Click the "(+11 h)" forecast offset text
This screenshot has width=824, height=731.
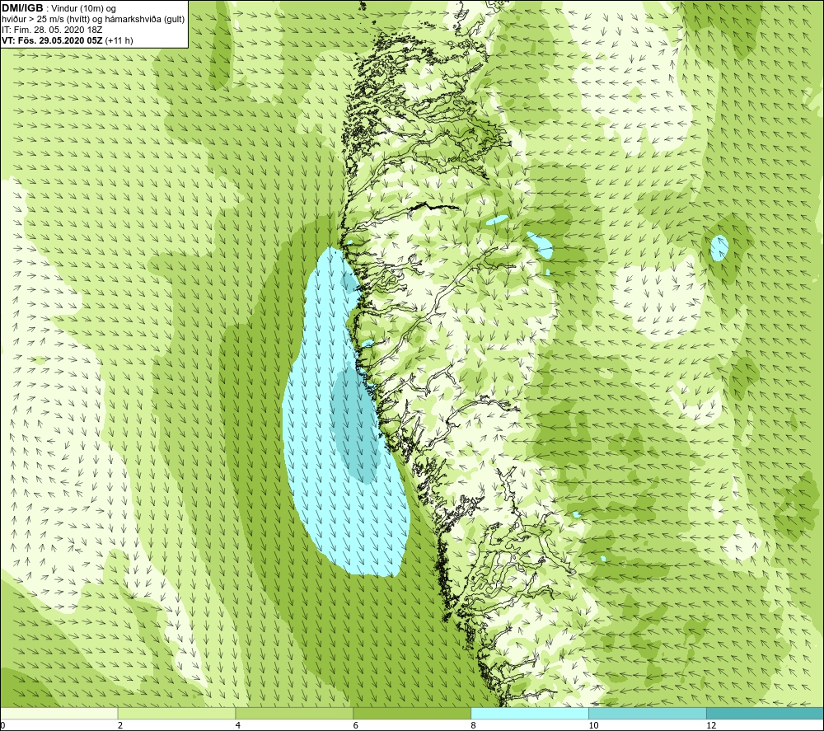pyautogui.click(x=119, y=40)
